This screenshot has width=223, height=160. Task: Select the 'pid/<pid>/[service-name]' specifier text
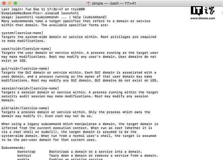pyautogui.click(x=25, y=108)
